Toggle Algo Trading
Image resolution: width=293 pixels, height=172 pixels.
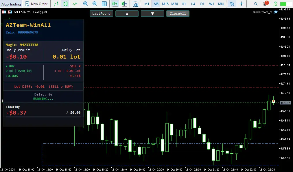pos(11,4)
